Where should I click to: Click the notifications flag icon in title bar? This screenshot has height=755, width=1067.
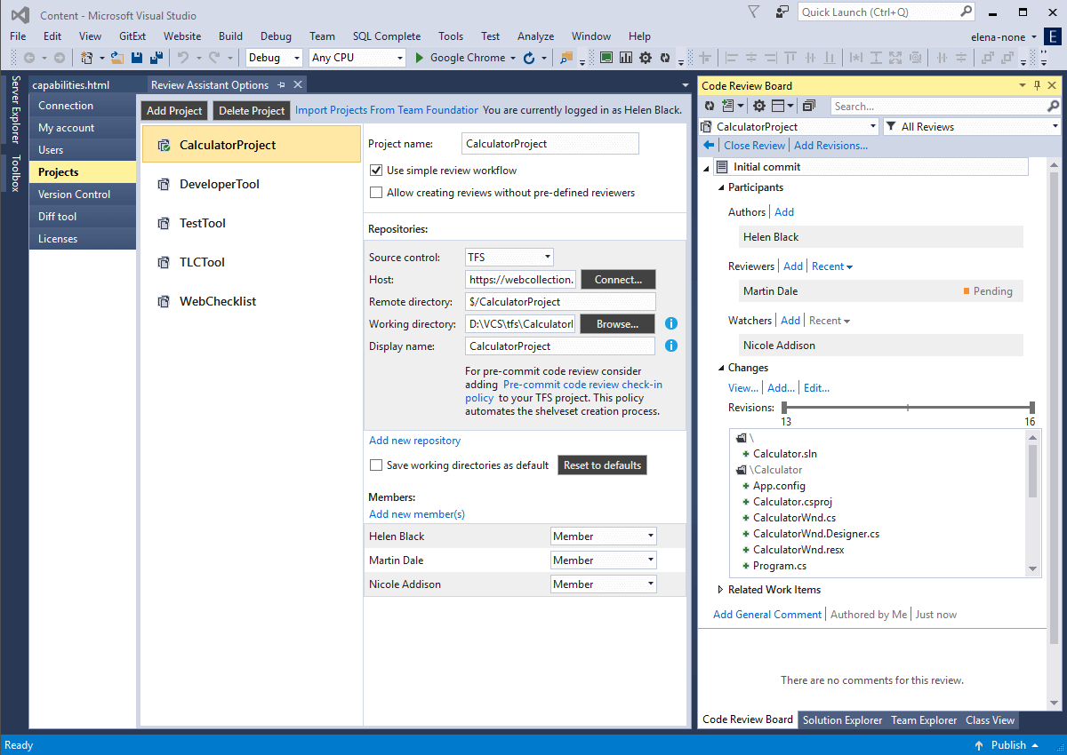click(754, 12)
